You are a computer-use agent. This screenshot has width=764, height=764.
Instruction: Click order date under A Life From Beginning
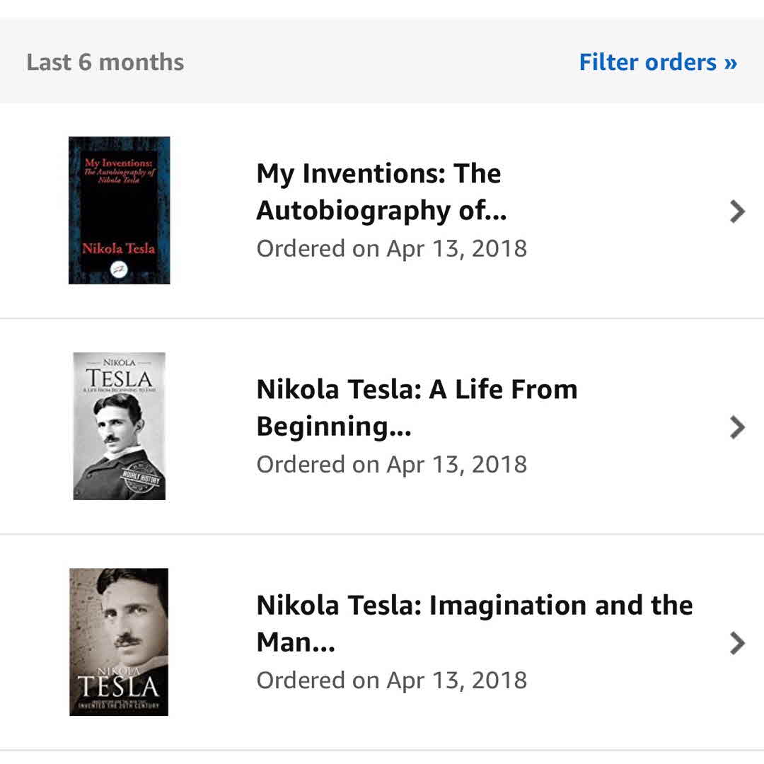(391, 465)
